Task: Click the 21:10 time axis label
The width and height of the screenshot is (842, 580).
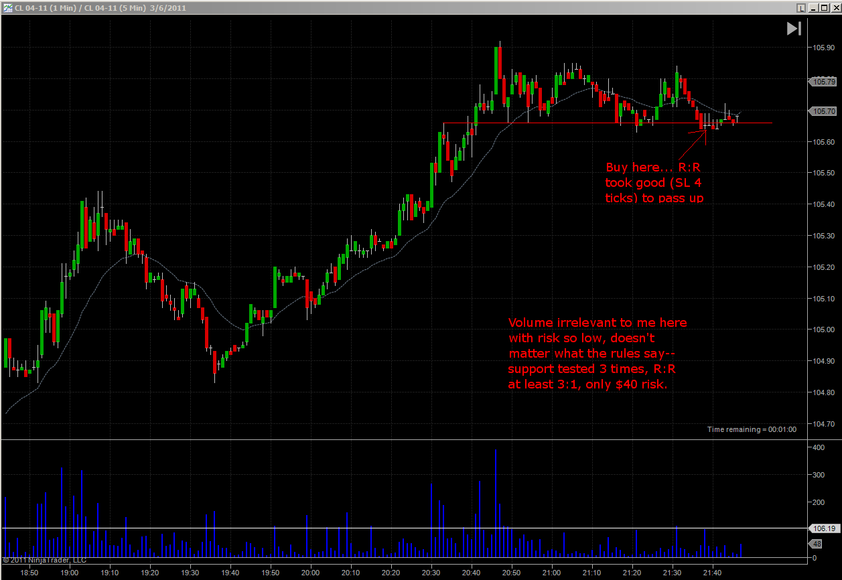Action: (x=592, y=573)
